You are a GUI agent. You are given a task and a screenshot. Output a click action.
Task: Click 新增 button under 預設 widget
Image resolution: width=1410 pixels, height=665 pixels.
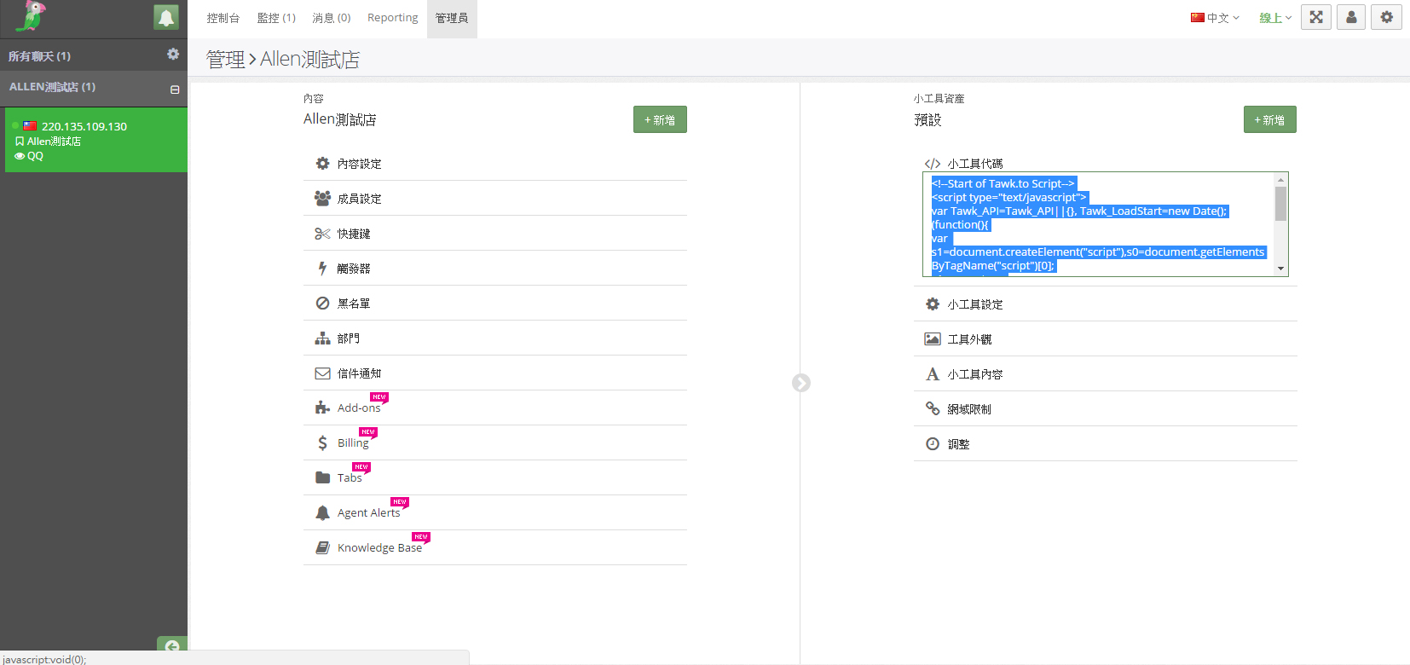click(x=1270, y=119)
